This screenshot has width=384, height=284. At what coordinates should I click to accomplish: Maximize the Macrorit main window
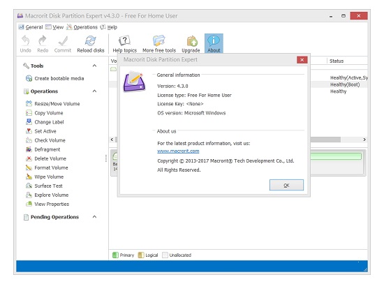click(344, 16)
